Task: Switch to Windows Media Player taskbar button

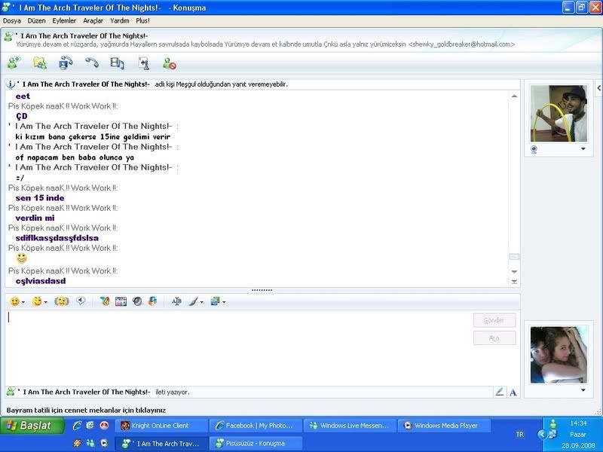Action: (x=444, y=426)
